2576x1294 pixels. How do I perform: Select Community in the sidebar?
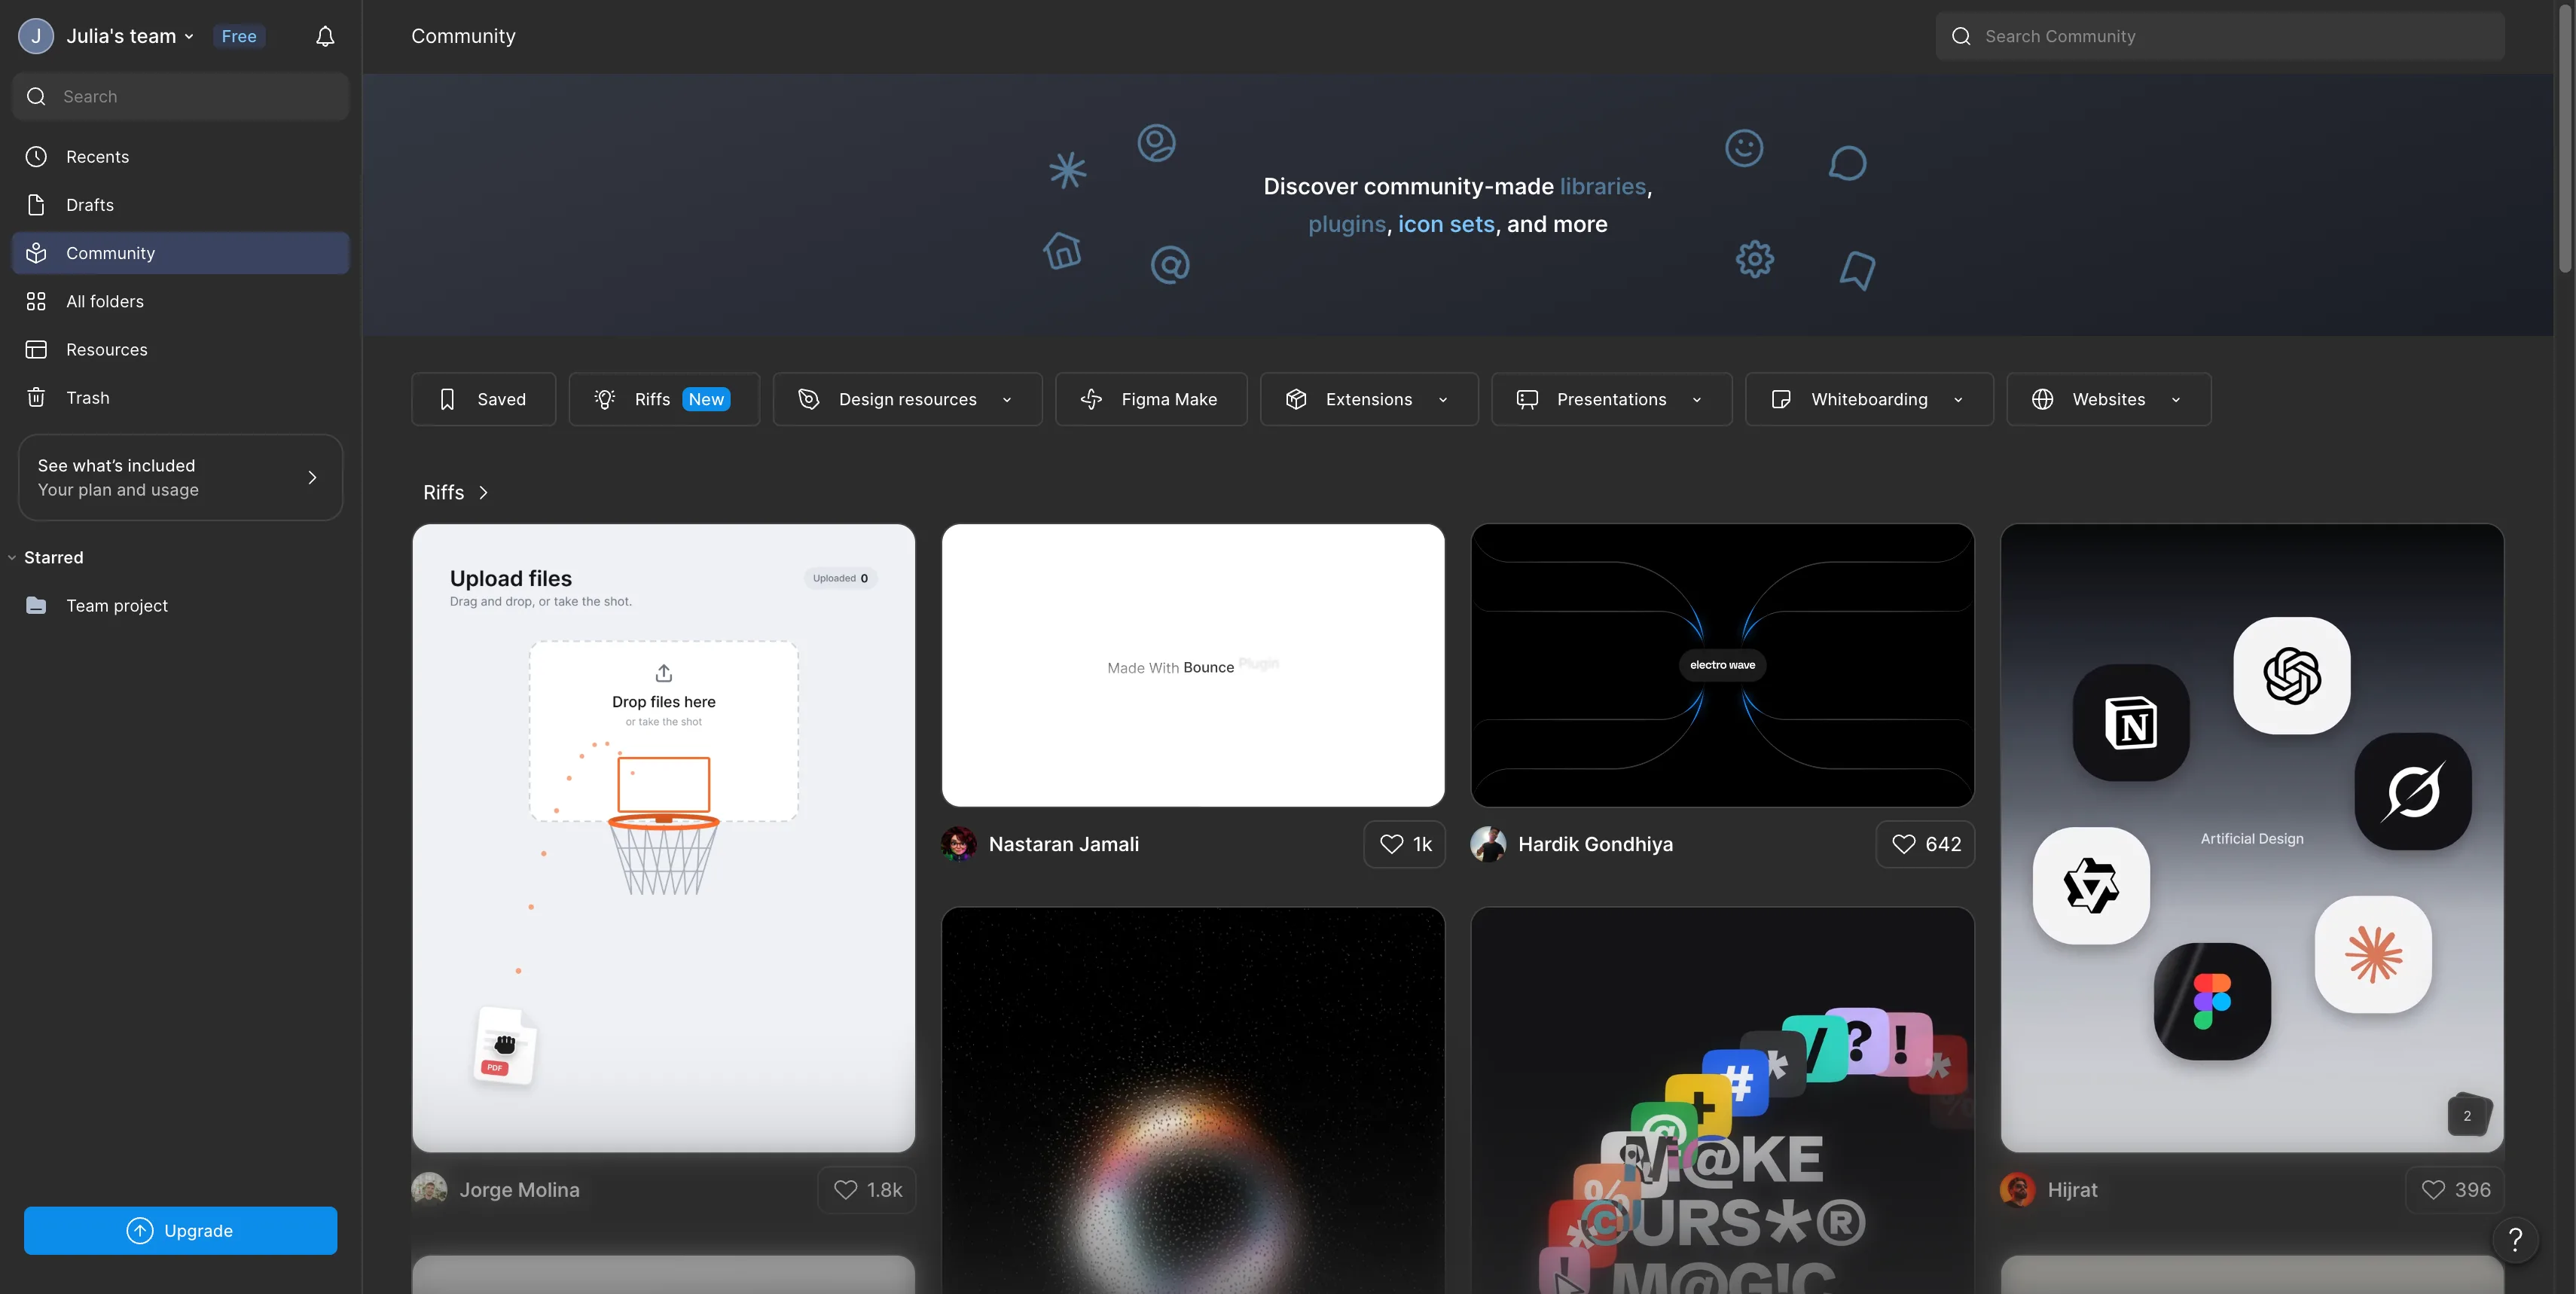pyautogui.click(x=180, y=253)
